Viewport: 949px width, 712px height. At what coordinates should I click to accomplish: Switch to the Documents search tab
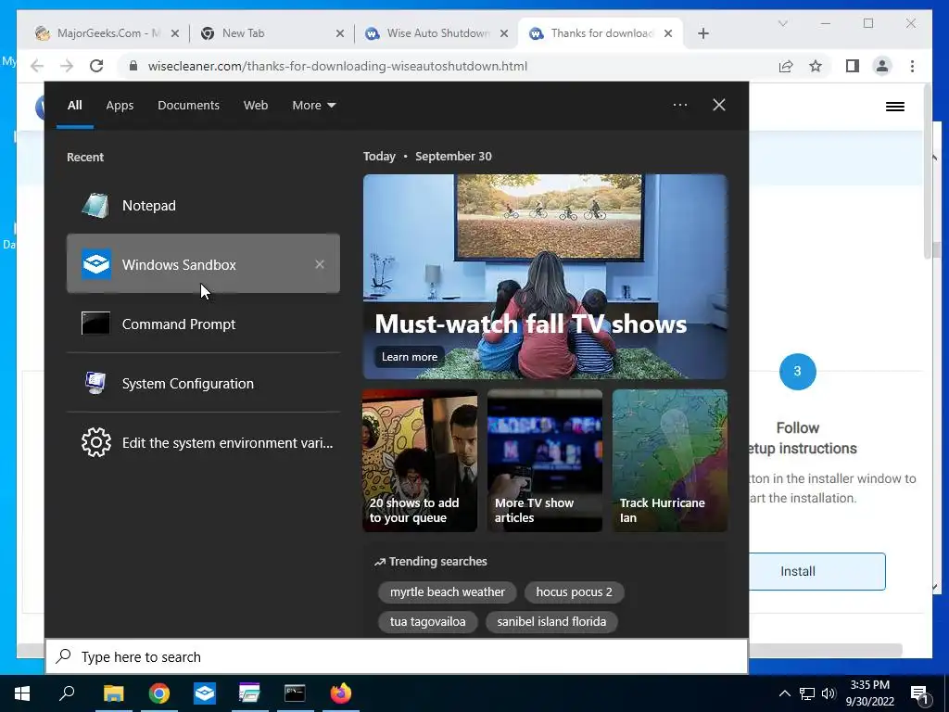coord(188,106)
